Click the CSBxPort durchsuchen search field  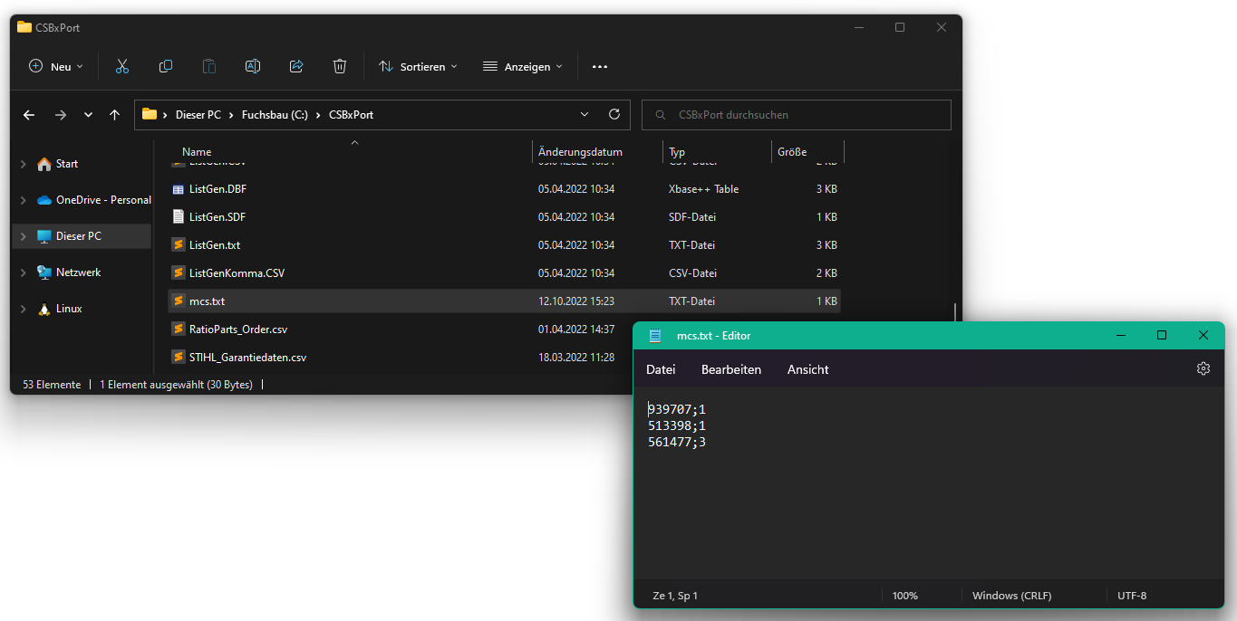(x=797, y=115)
